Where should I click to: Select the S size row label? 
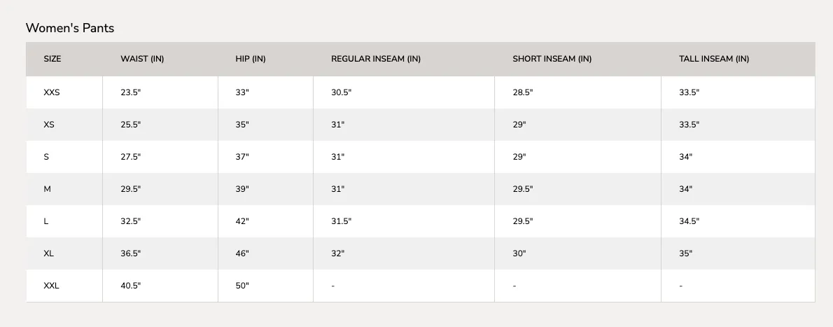46,157
